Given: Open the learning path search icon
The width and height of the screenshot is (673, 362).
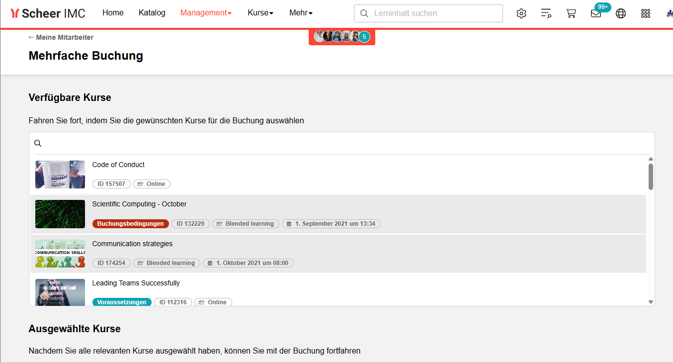Looking at the screenshot, I should point(546,13).
